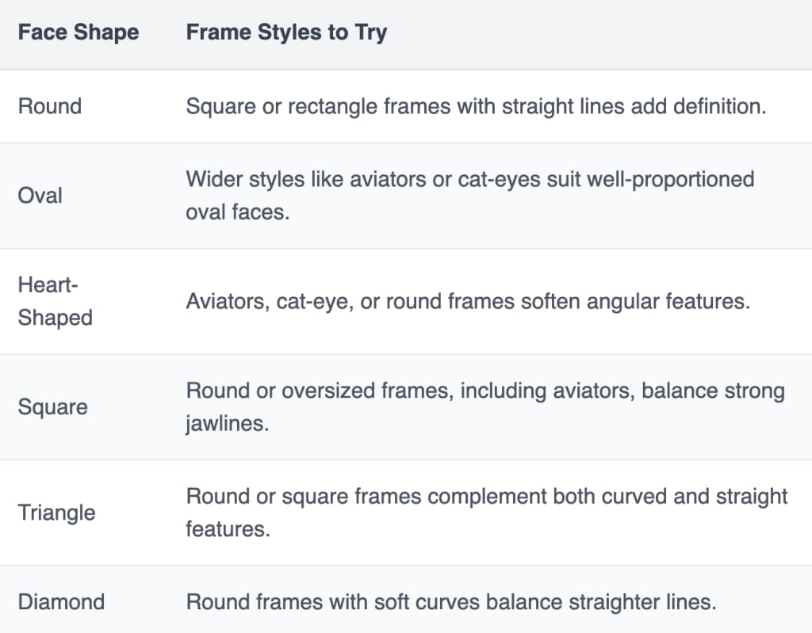Click the word 'Shaped' under Heart-

coord(55,318)
